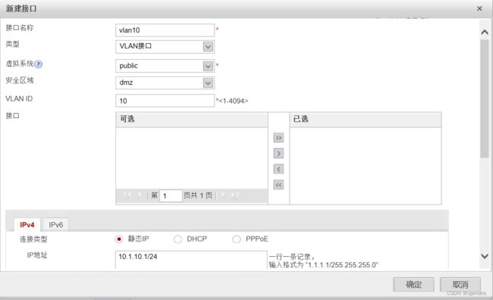Click the 可选 column header
Screen dimensions: 493x300
pos(192,120)
